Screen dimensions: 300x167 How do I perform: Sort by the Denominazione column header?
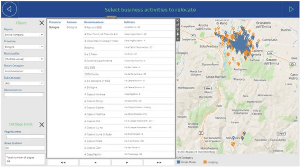click(94, 22)
